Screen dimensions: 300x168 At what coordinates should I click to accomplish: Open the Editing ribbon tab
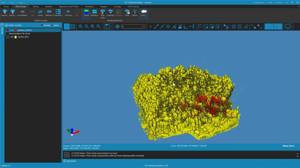coord(36,7)
